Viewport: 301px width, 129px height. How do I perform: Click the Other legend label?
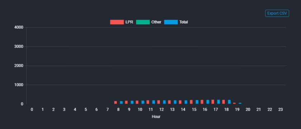coord(156,22)
